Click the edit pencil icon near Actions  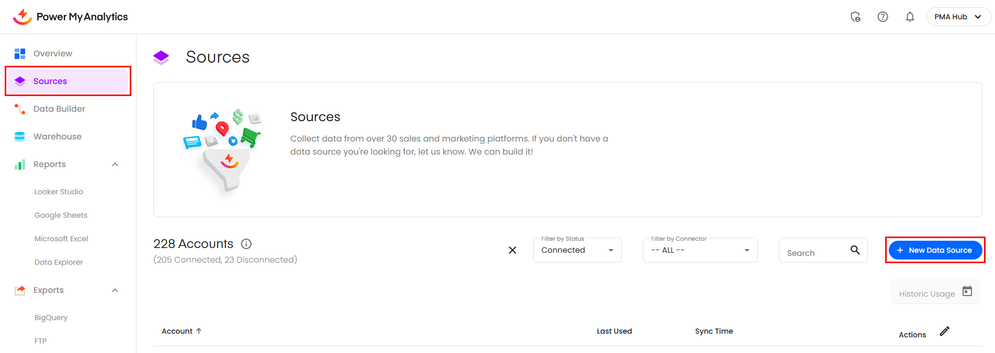(944, 331)
